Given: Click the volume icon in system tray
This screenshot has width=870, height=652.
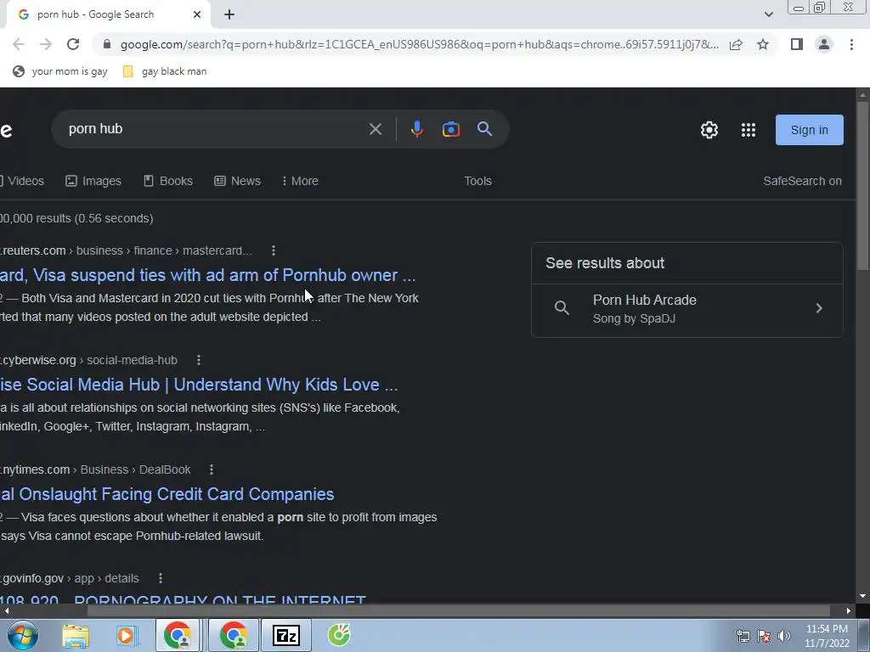Looking at the screenshot, I should pos(784,636).
